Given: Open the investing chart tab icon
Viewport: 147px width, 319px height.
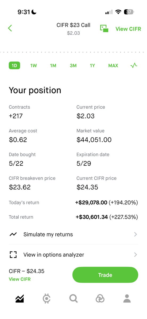Looking at the screenshot, I should 19,299.
